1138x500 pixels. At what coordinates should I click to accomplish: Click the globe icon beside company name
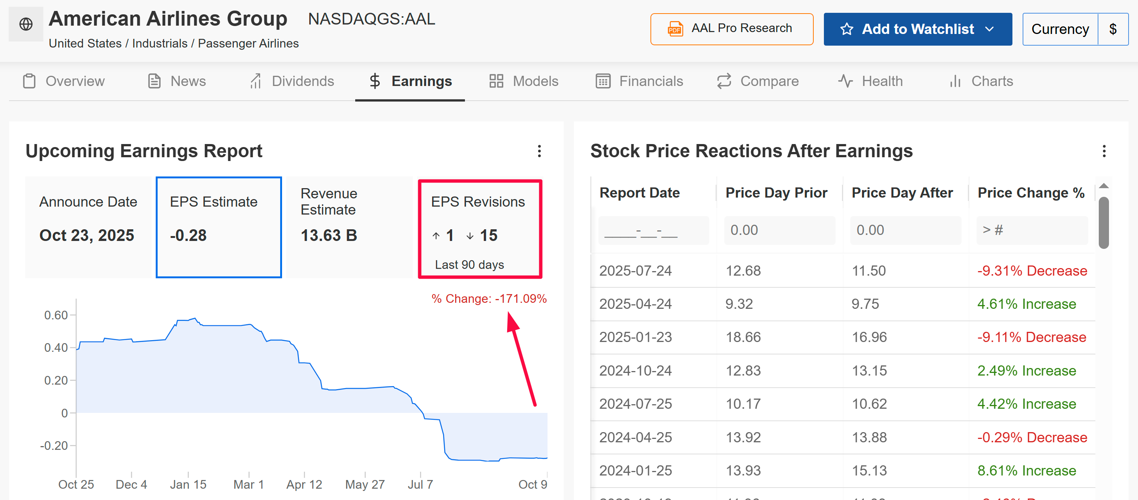[x=26, y=24]
